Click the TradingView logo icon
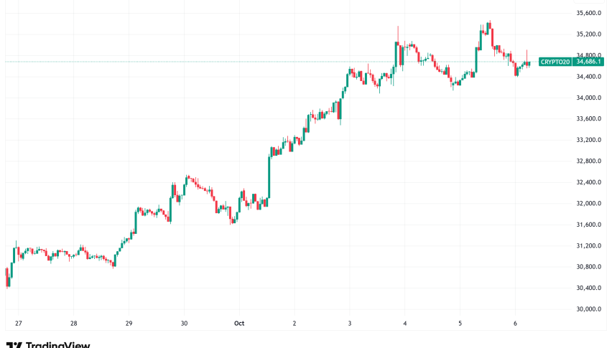 [13, 345]
